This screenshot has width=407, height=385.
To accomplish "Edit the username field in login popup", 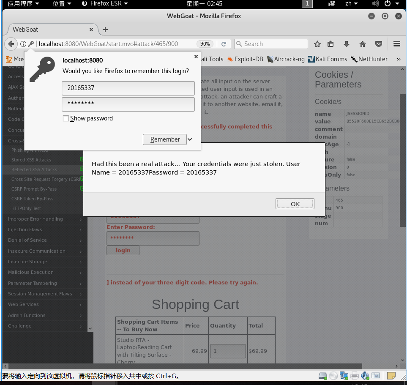I will pos(128,88).
